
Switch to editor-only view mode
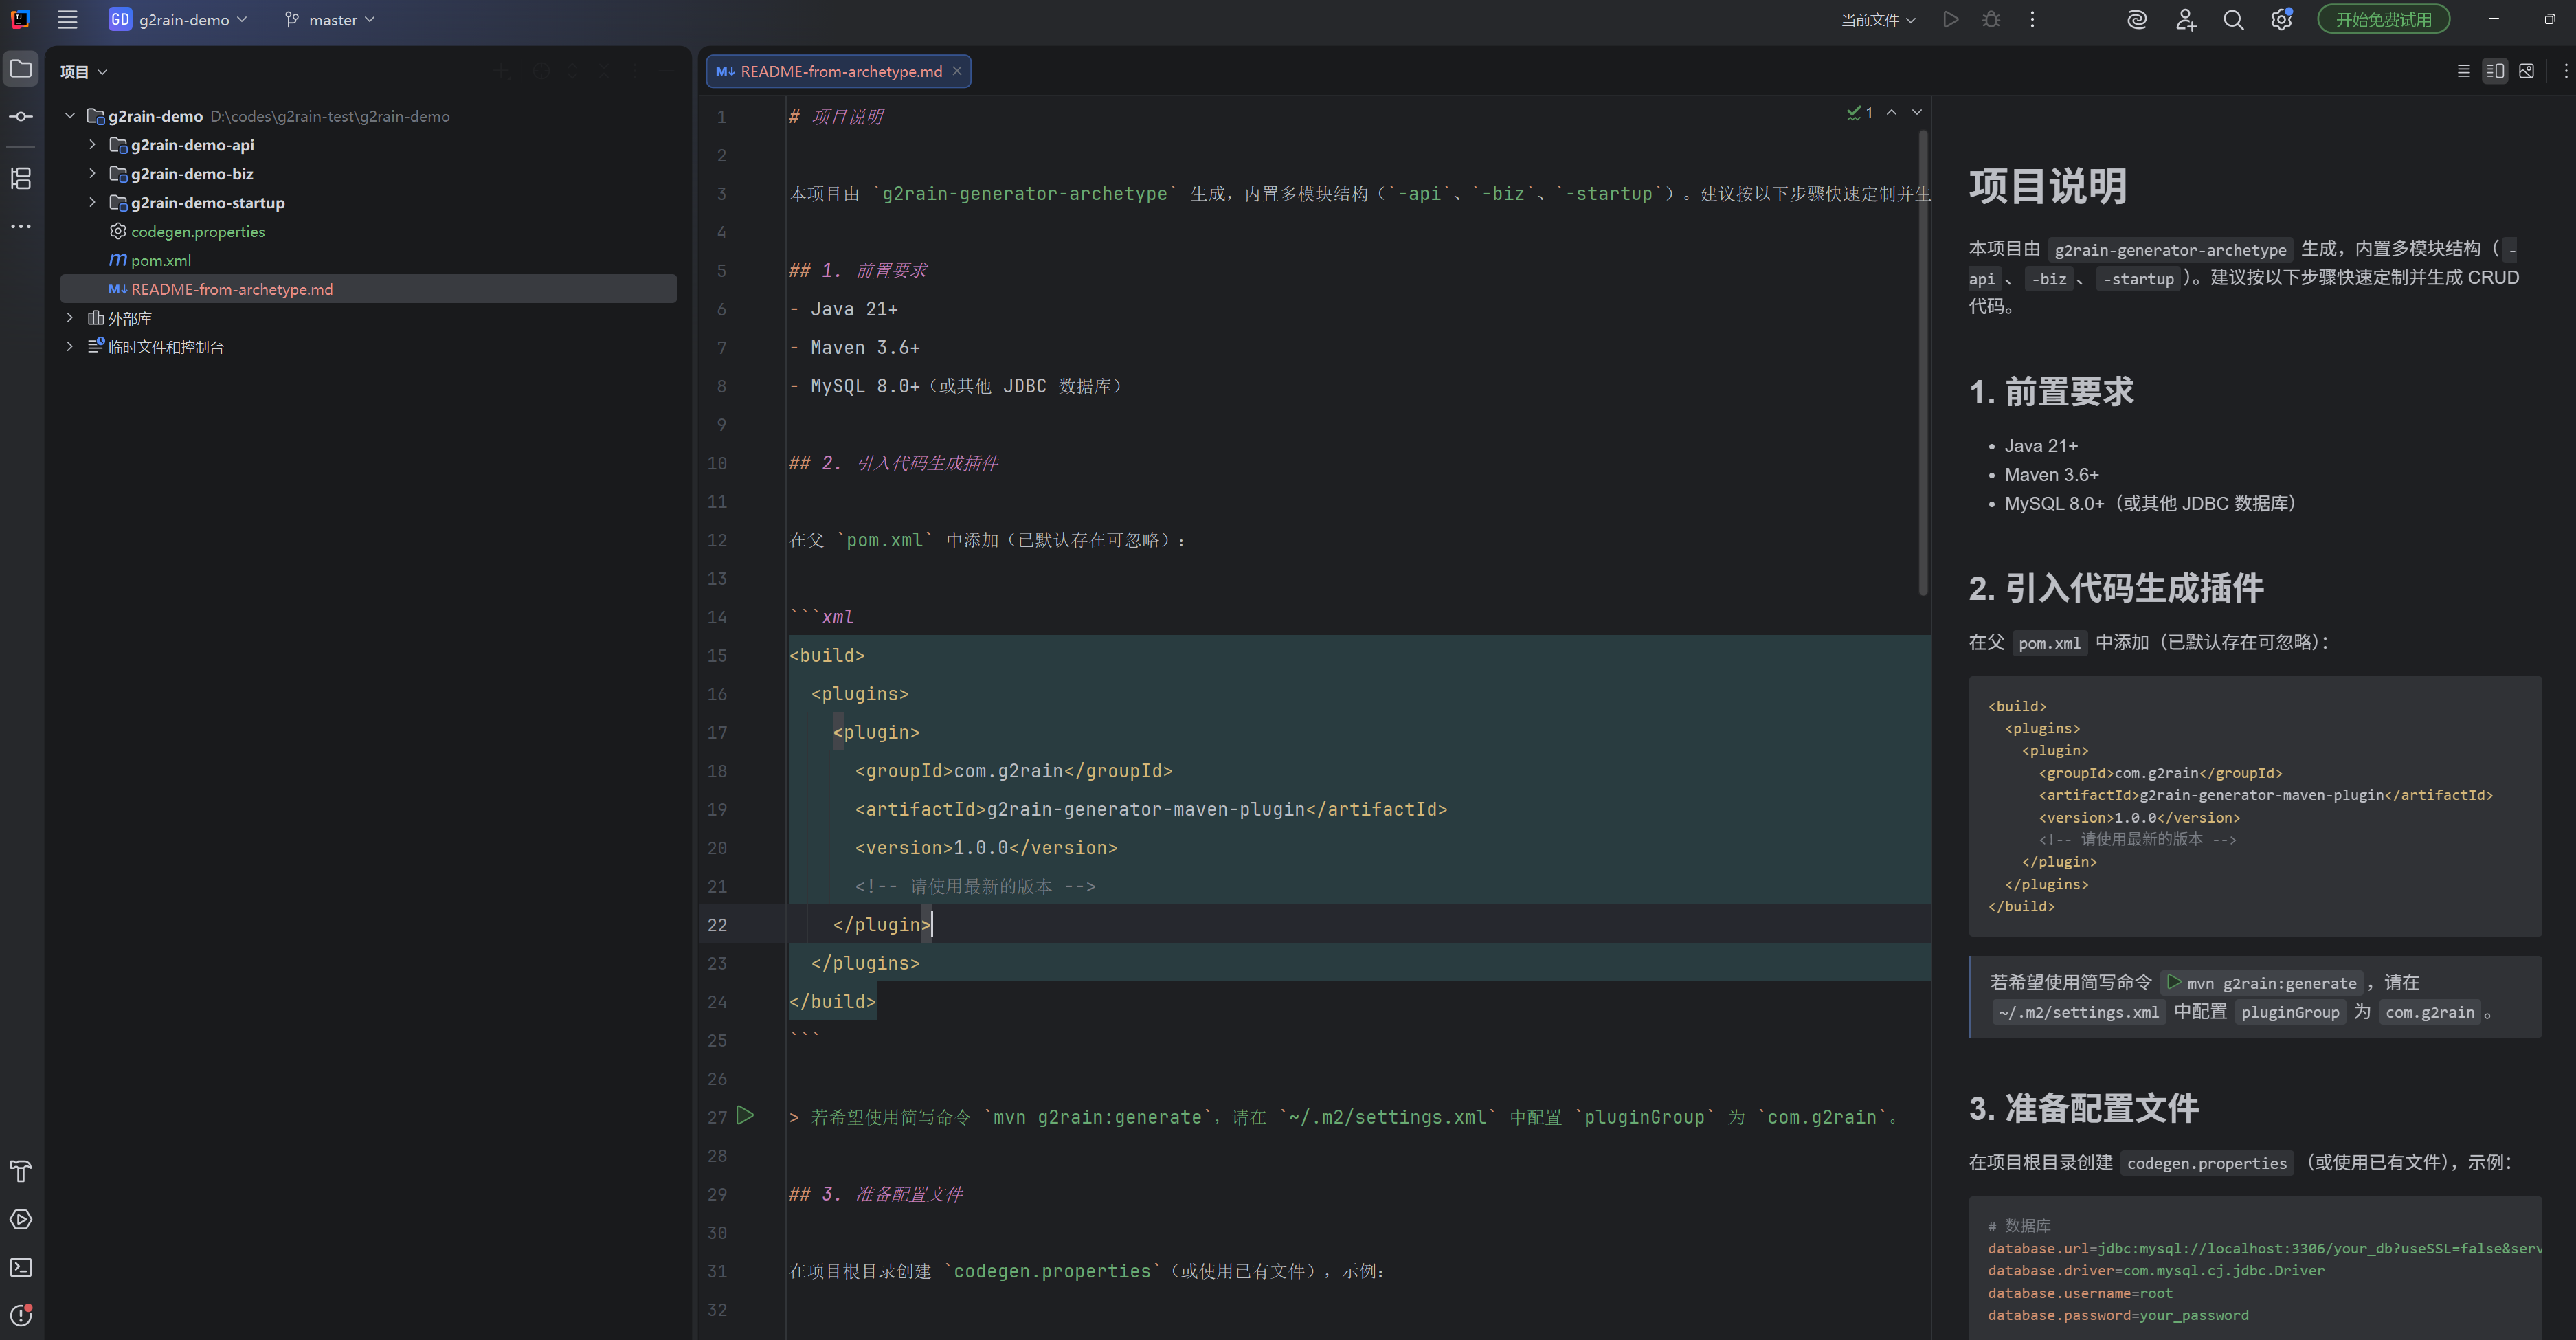(2463, 71)
